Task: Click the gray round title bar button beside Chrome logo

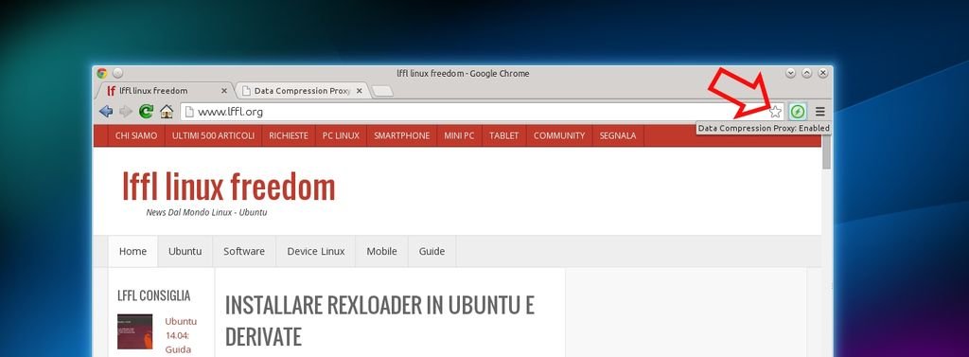Action: (117, 73)
